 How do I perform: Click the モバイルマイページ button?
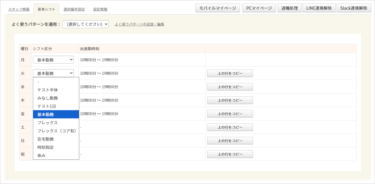tap(218, 8)
